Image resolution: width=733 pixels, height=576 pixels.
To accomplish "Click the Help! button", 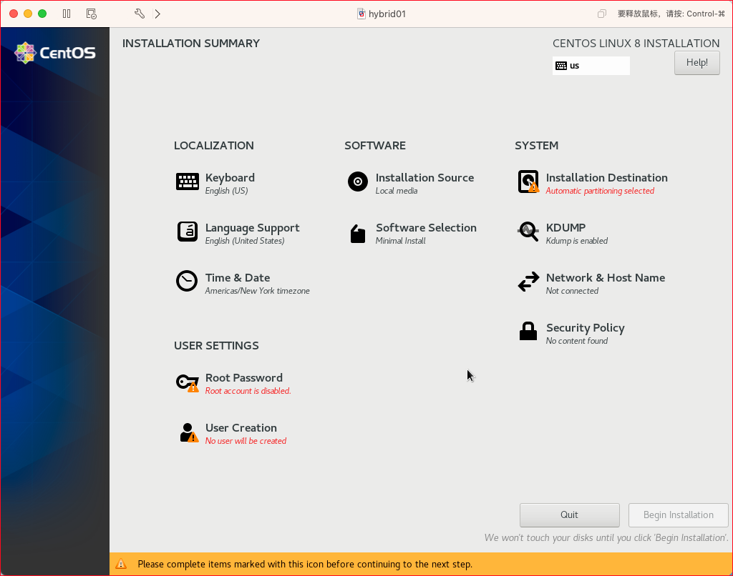I will [696, 62].
